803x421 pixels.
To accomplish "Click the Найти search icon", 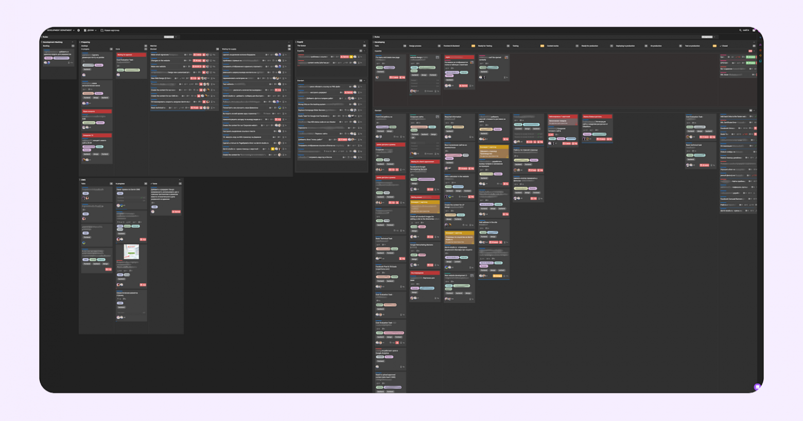I will pyautogui.click(x=741, y=30).
